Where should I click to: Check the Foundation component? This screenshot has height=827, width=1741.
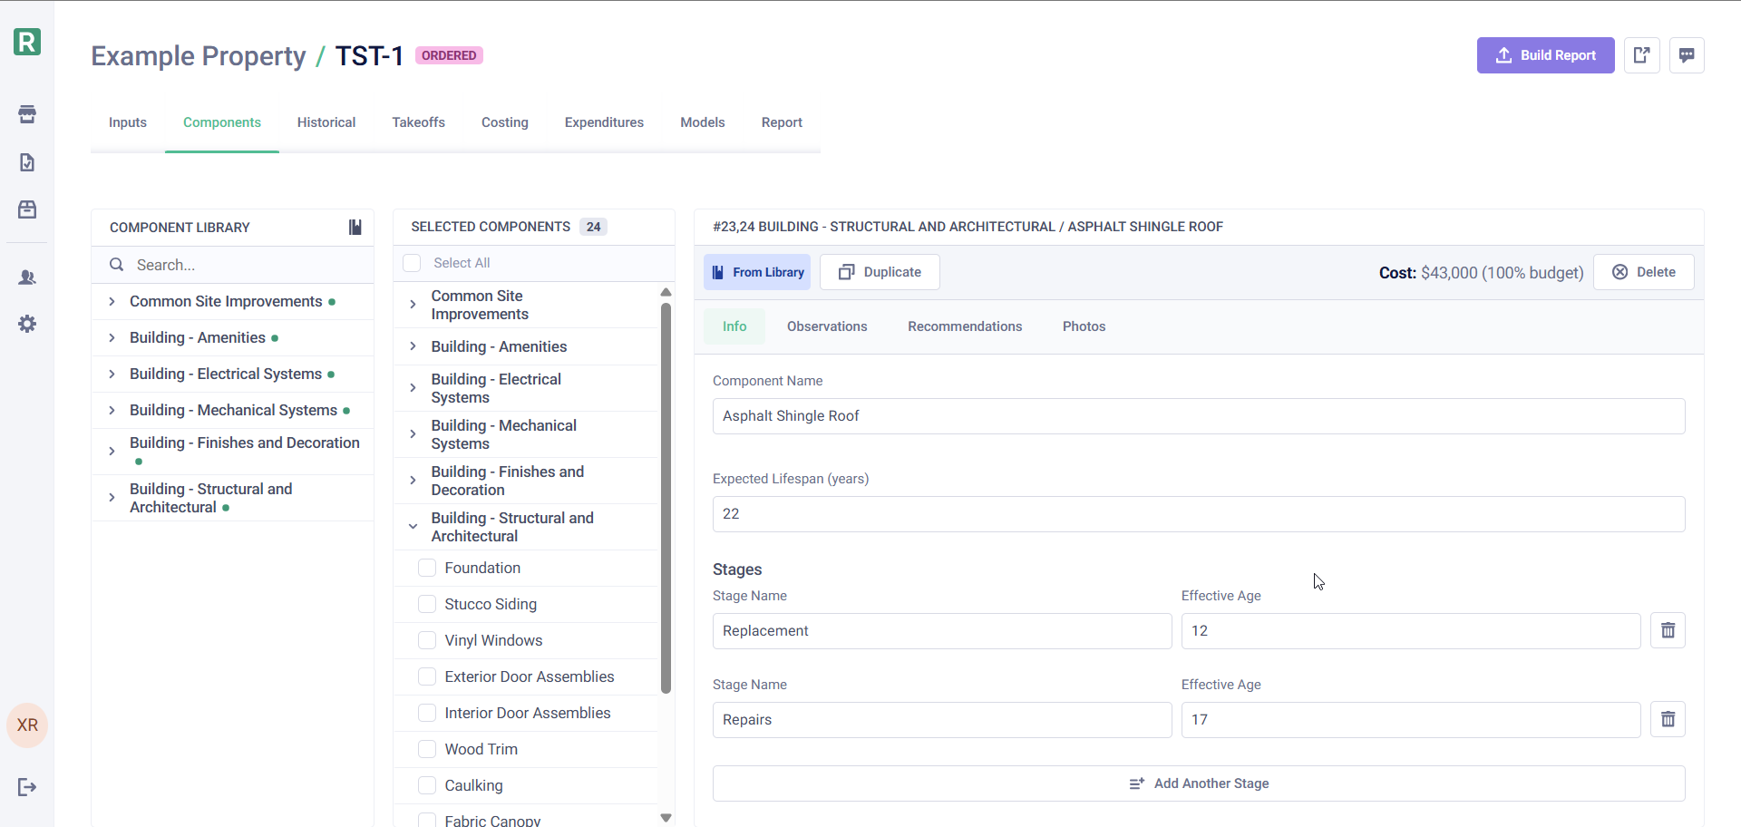pos(427,568)
